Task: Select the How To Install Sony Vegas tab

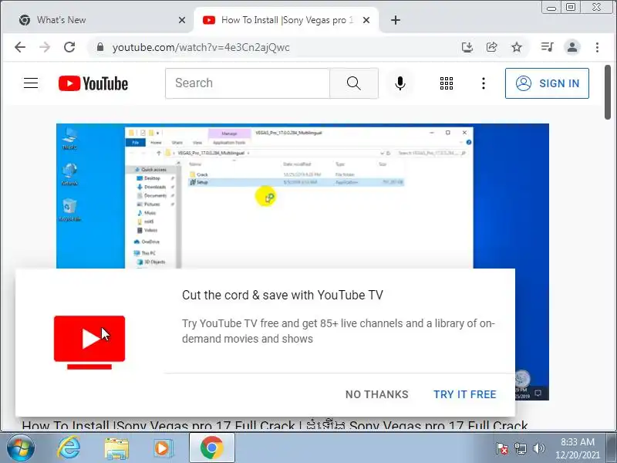Action: pos(286,20)
